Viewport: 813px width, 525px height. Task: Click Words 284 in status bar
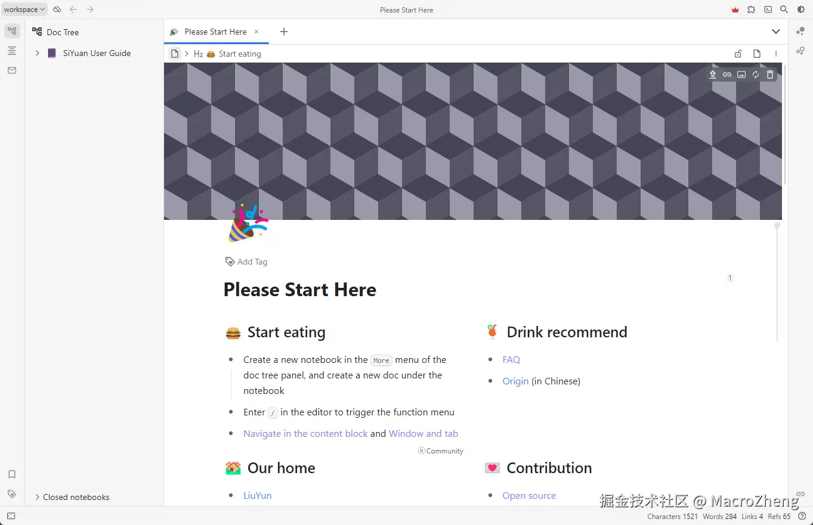pos(719,517)
